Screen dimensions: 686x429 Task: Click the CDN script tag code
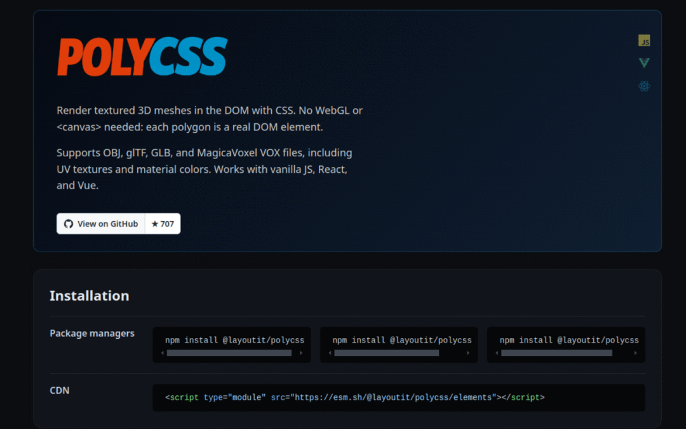click(x=355, y=397)
